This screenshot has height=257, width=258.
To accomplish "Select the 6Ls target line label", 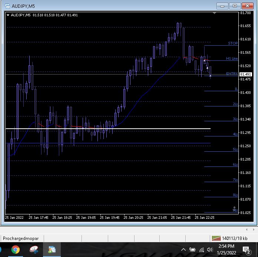I will (x=235, y=165).
